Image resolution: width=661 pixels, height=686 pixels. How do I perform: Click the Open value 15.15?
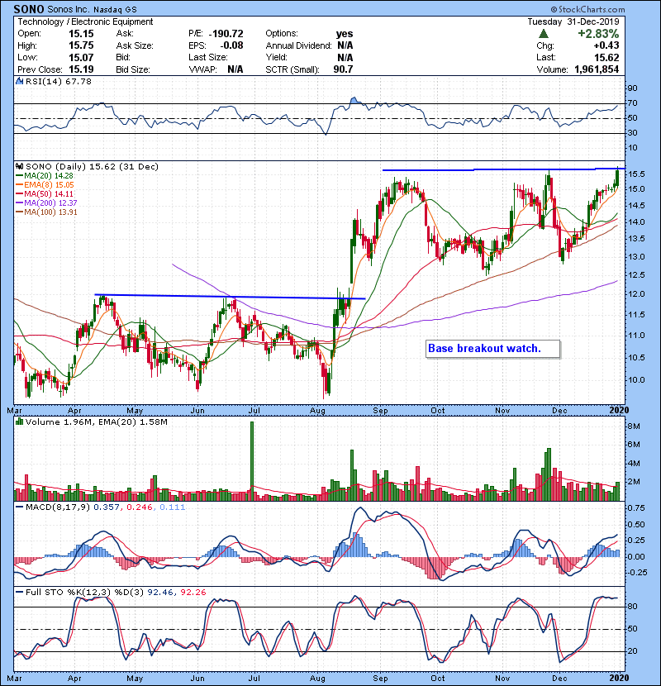pyautogui.click(x=81, y=34)
